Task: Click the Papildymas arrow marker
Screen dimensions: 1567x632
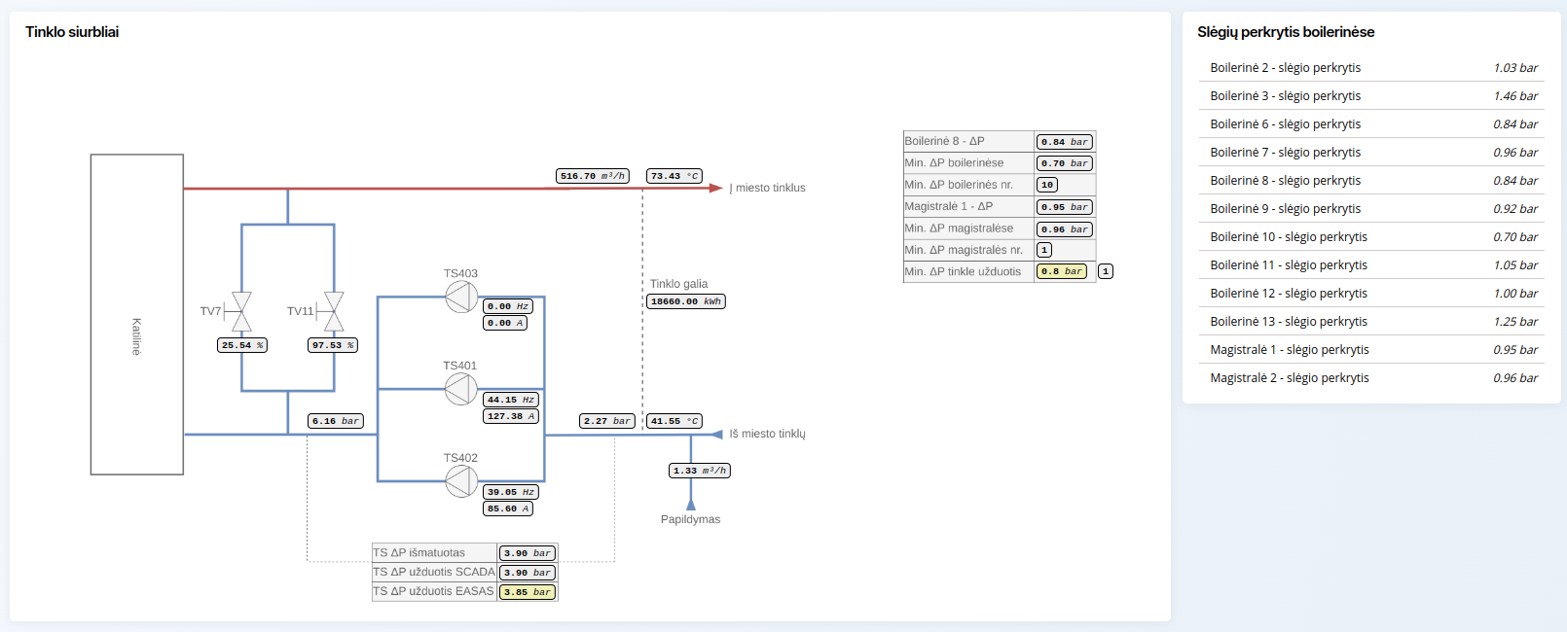Action: click(691, 504)
